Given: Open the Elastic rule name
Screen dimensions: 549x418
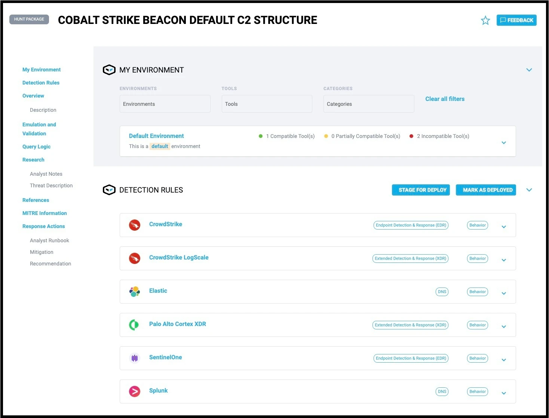Looking at the screenshot, I should (158, 291).
